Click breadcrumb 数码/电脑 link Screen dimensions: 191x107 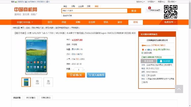[49, 28]
